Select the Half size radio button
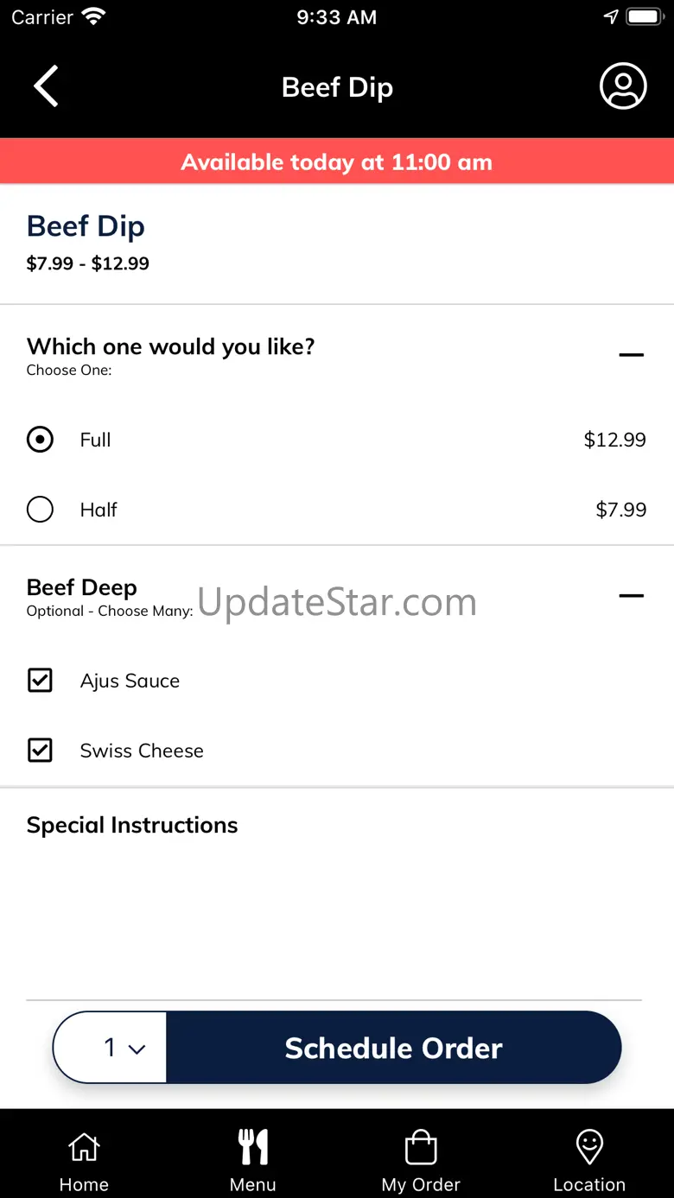 (x=40, y=510)
